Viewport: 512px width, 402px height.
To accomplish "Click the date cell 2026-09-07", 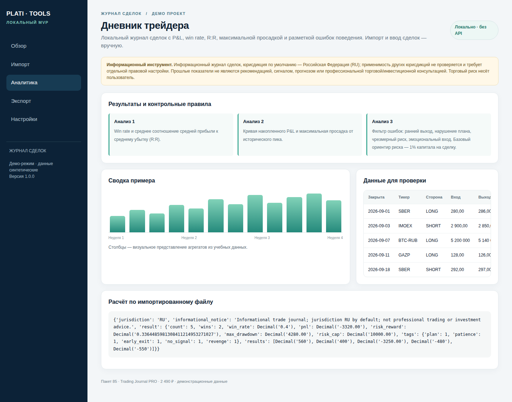I will tap(379, 240).
